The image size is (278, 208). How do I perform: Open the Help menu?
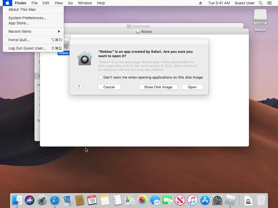[101, 3]
